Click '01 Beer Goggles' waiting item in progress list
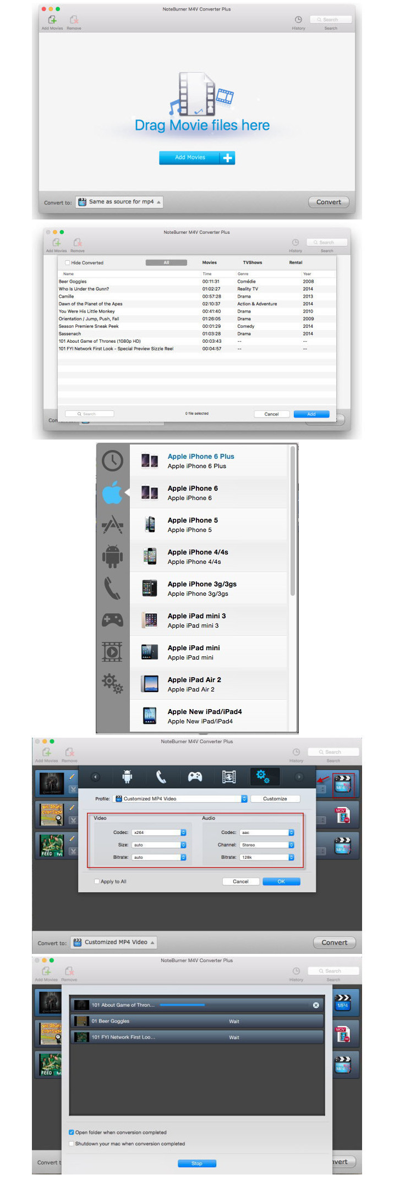Image resolution: width=394 pixels, height=1180 pixels. [x=197, y=1021]
